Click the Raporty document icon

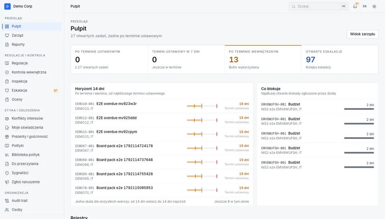(7, 44)
